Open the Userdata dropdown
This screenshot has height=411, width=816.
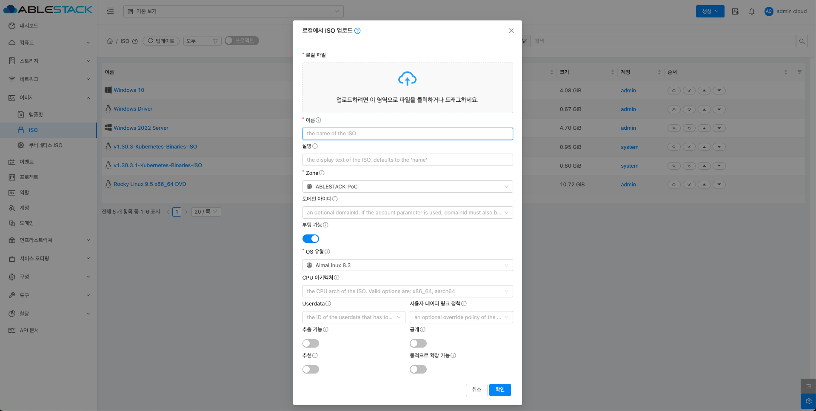[354, 317]
